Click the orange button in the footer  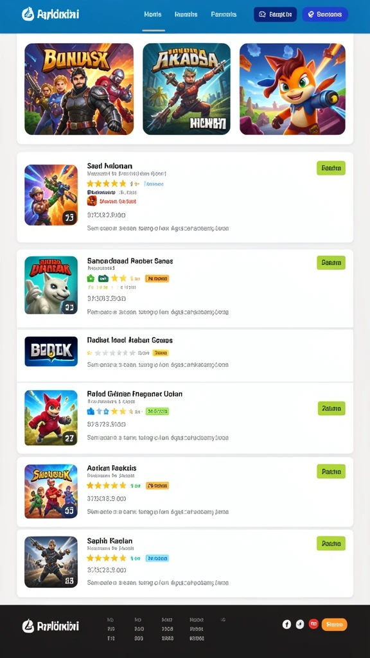334,625
